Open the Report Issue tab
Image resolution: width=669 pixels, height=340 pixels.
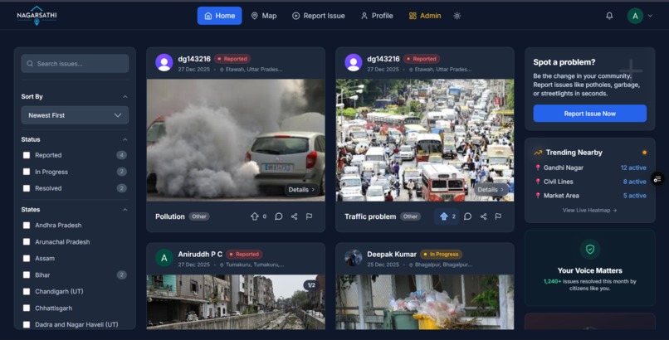click(318, 16)
